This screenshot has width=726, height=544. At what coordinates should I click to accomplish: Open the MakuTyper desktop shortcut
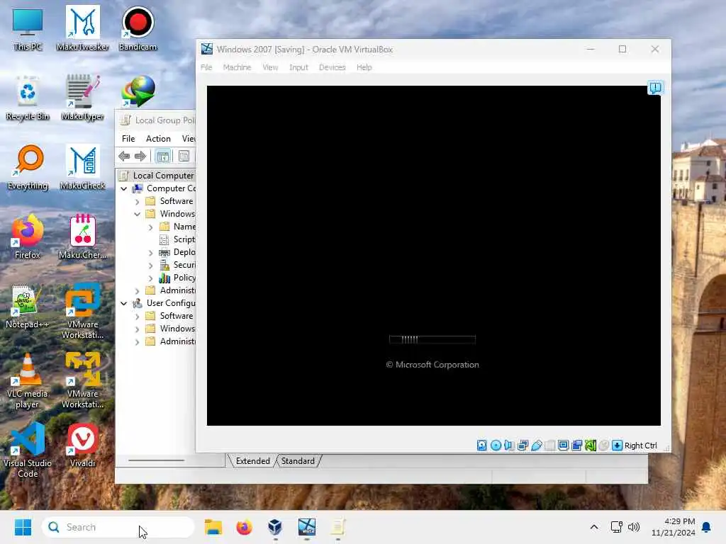pos(83,97)
